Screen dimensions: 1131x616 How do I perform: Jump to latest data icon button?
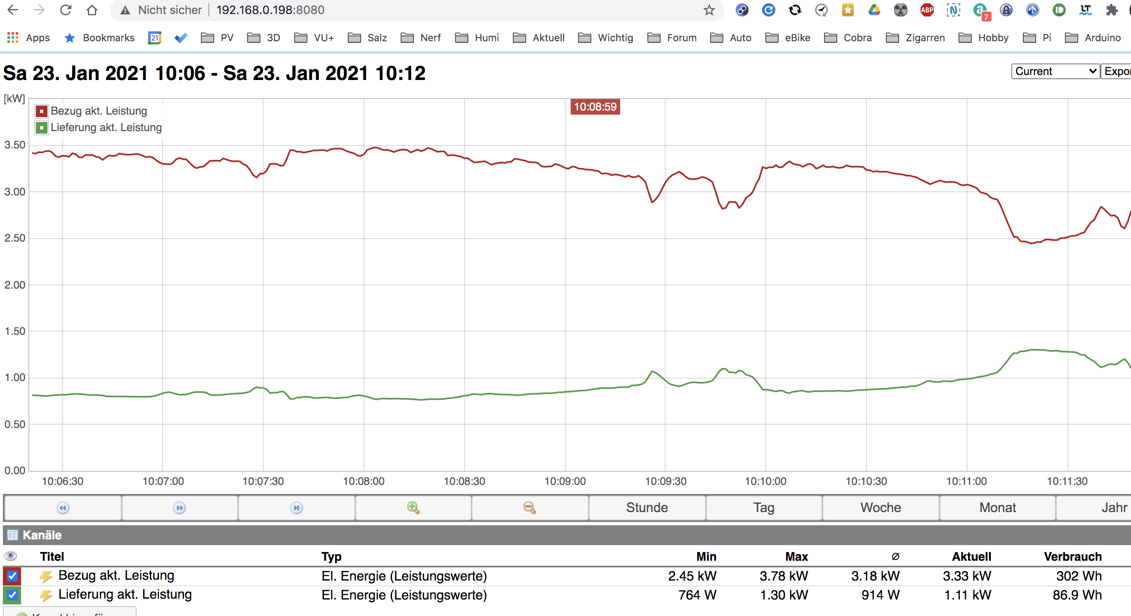click(x=296, y=508)
